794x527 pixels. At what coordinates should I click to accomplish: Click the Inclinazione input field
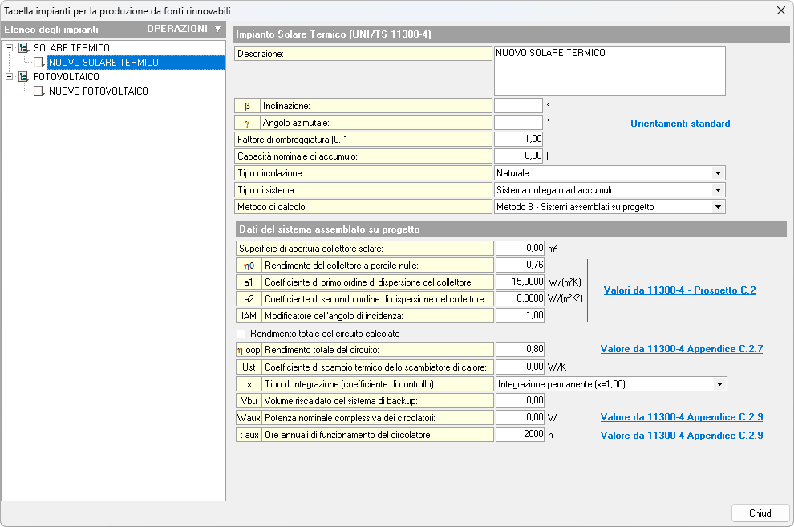click(518, 106)
